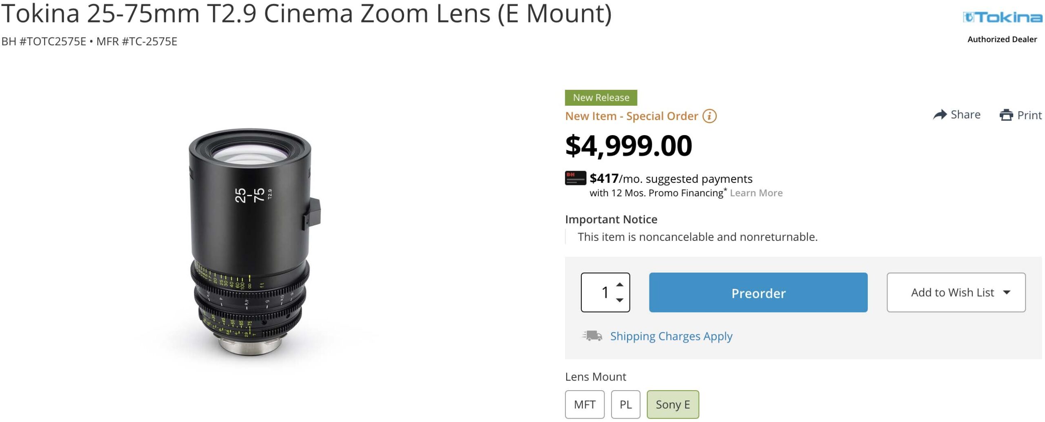Viewport: 1045px width, 422px height.
Task: Select the PL lens mount option
Action: point(625,404)
